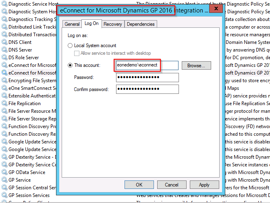Image resolution: width=270 pixels, height=203 pixels.
Task: Click the dialog title bar text
Action: coord(134,10)
